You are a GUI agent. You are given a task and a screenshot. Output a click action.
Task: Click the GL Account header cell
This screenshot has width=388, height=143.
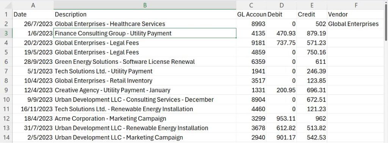pos(251,14)
